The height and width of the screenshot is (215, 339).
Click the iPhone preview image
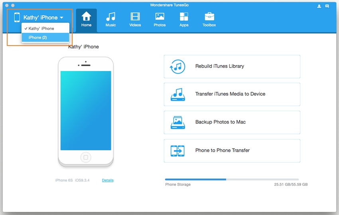(86, 111)
